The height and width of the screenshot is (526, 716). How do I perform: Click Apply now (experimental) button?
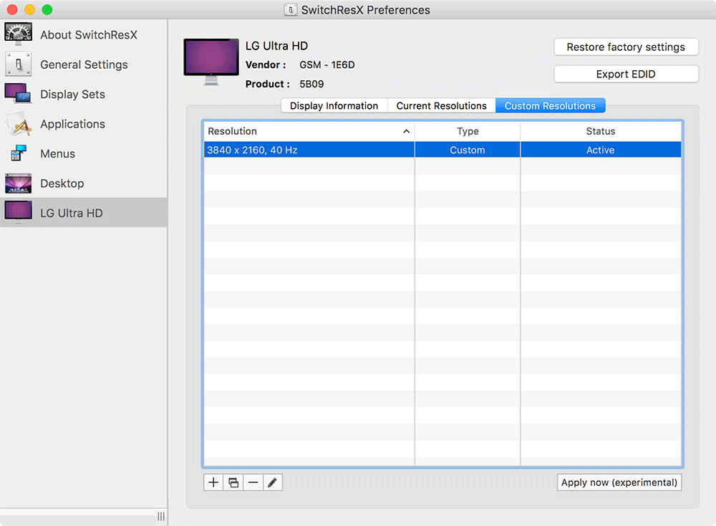point(619,482)
